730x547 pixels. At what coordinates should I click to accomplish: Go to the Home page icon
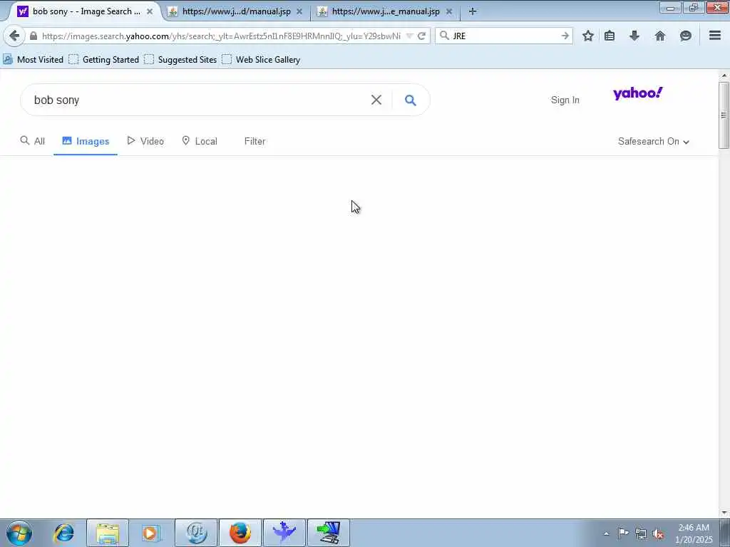pyautogui.click(x=659, y=36)
